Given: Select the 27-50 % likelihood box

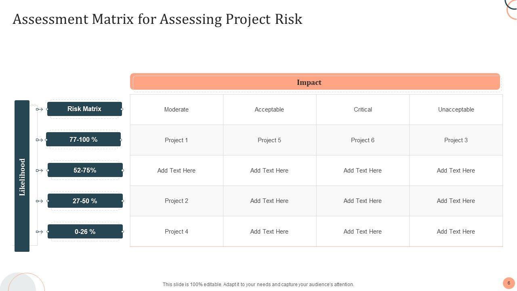Looking at the screenshot, I should pyautogui.click(x=85, y=201).
